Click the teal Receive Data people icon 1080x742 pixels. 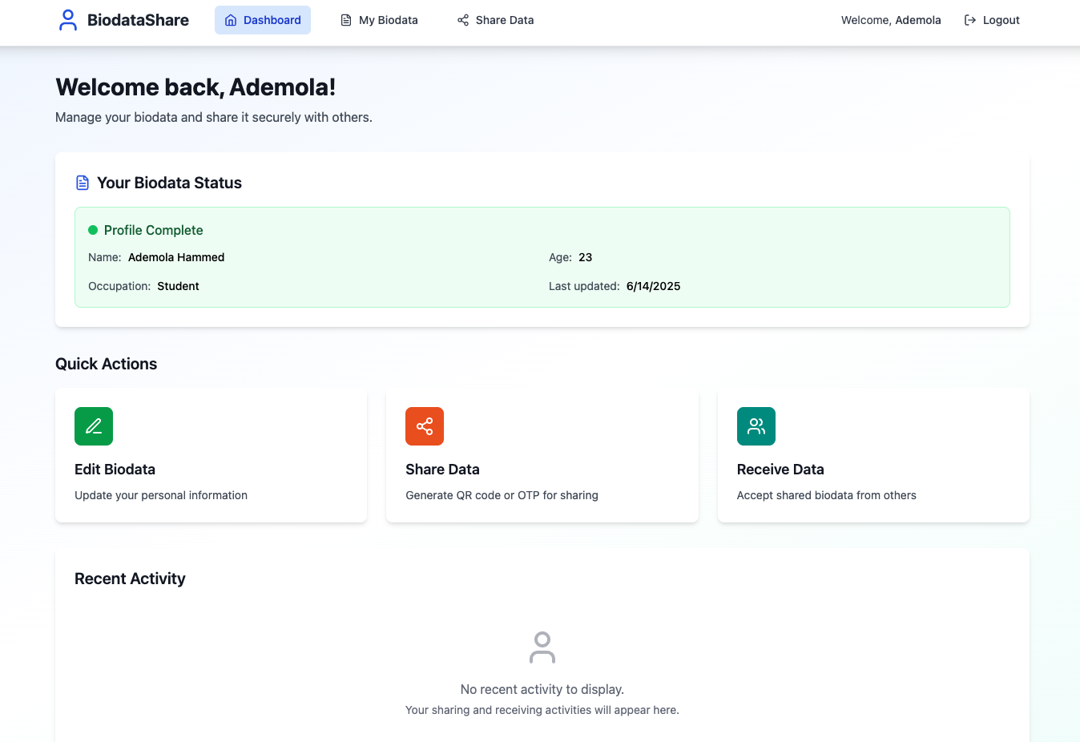point(756,426)
